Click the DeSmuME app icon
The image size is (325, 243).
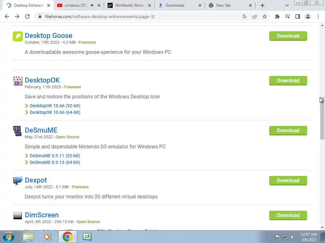pyautogui.click(x=17, y=131)
